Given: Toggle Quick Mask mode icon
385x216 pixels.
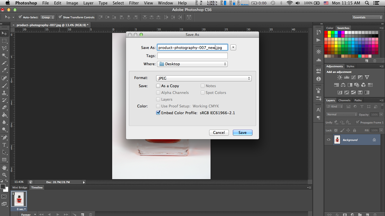Looking at the screenshot, I should coord(4,197).
